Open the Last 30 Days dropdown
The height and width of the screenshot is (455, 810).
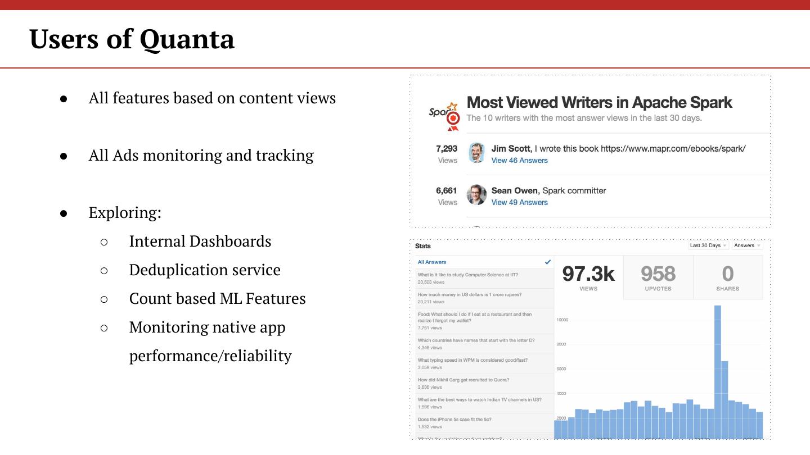(708, 245)
